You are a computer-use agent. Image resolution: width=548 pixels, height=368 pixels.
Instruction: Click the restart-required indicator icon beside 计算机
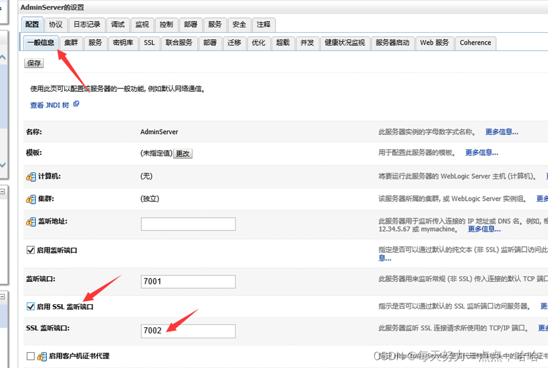(x=30, y=176)
